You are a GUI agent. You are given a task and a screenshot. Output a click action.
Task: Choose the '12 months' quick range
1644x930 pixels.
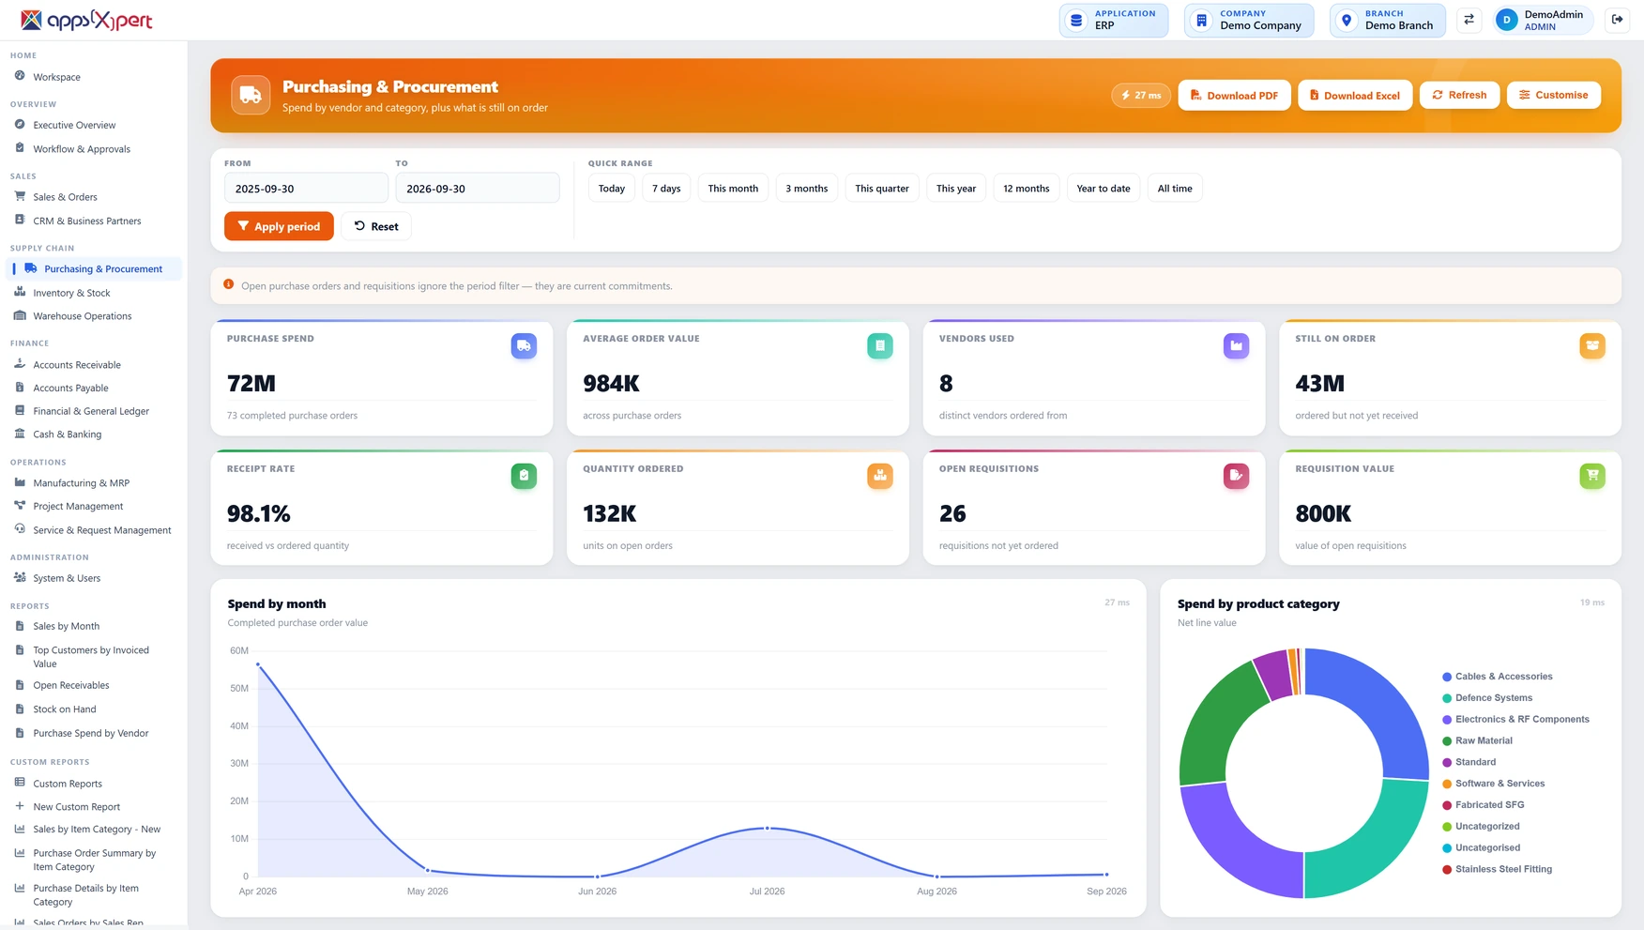pyautogui.click(x=1027, y=189)
